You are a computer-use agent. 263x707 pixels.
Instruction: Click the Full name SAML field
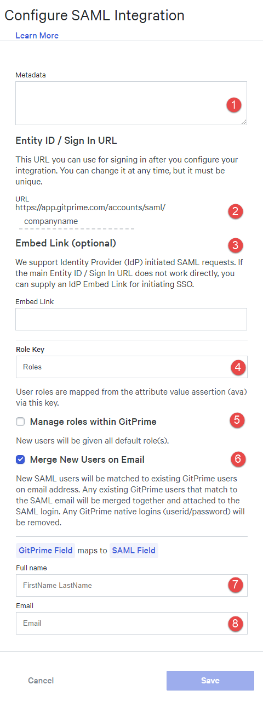coord(131,585)
